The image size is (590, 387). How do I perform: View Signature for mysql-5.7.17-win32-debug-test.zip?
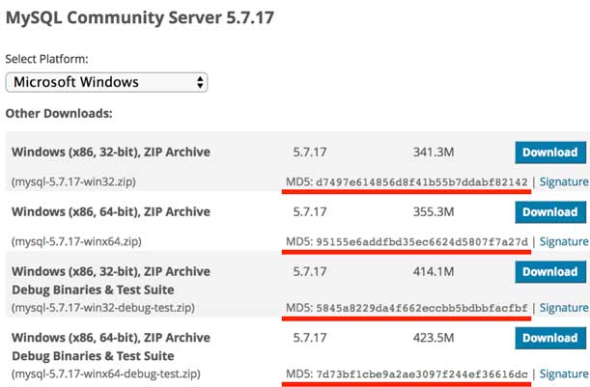pos(563,308)
